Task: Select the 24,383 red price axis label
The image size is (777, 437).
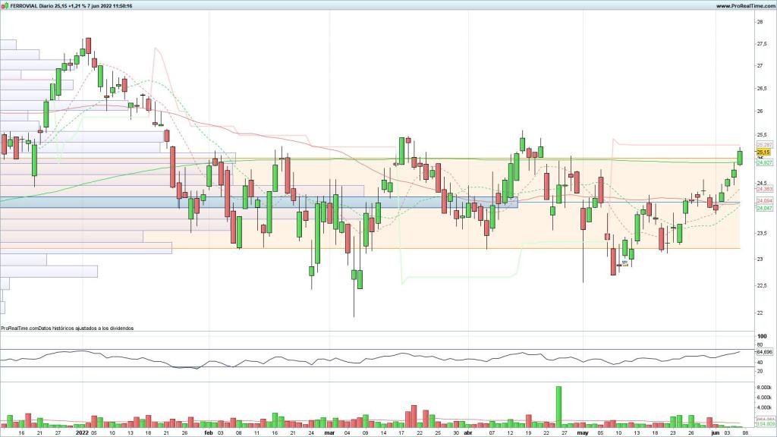Action: tap(764, 189)
